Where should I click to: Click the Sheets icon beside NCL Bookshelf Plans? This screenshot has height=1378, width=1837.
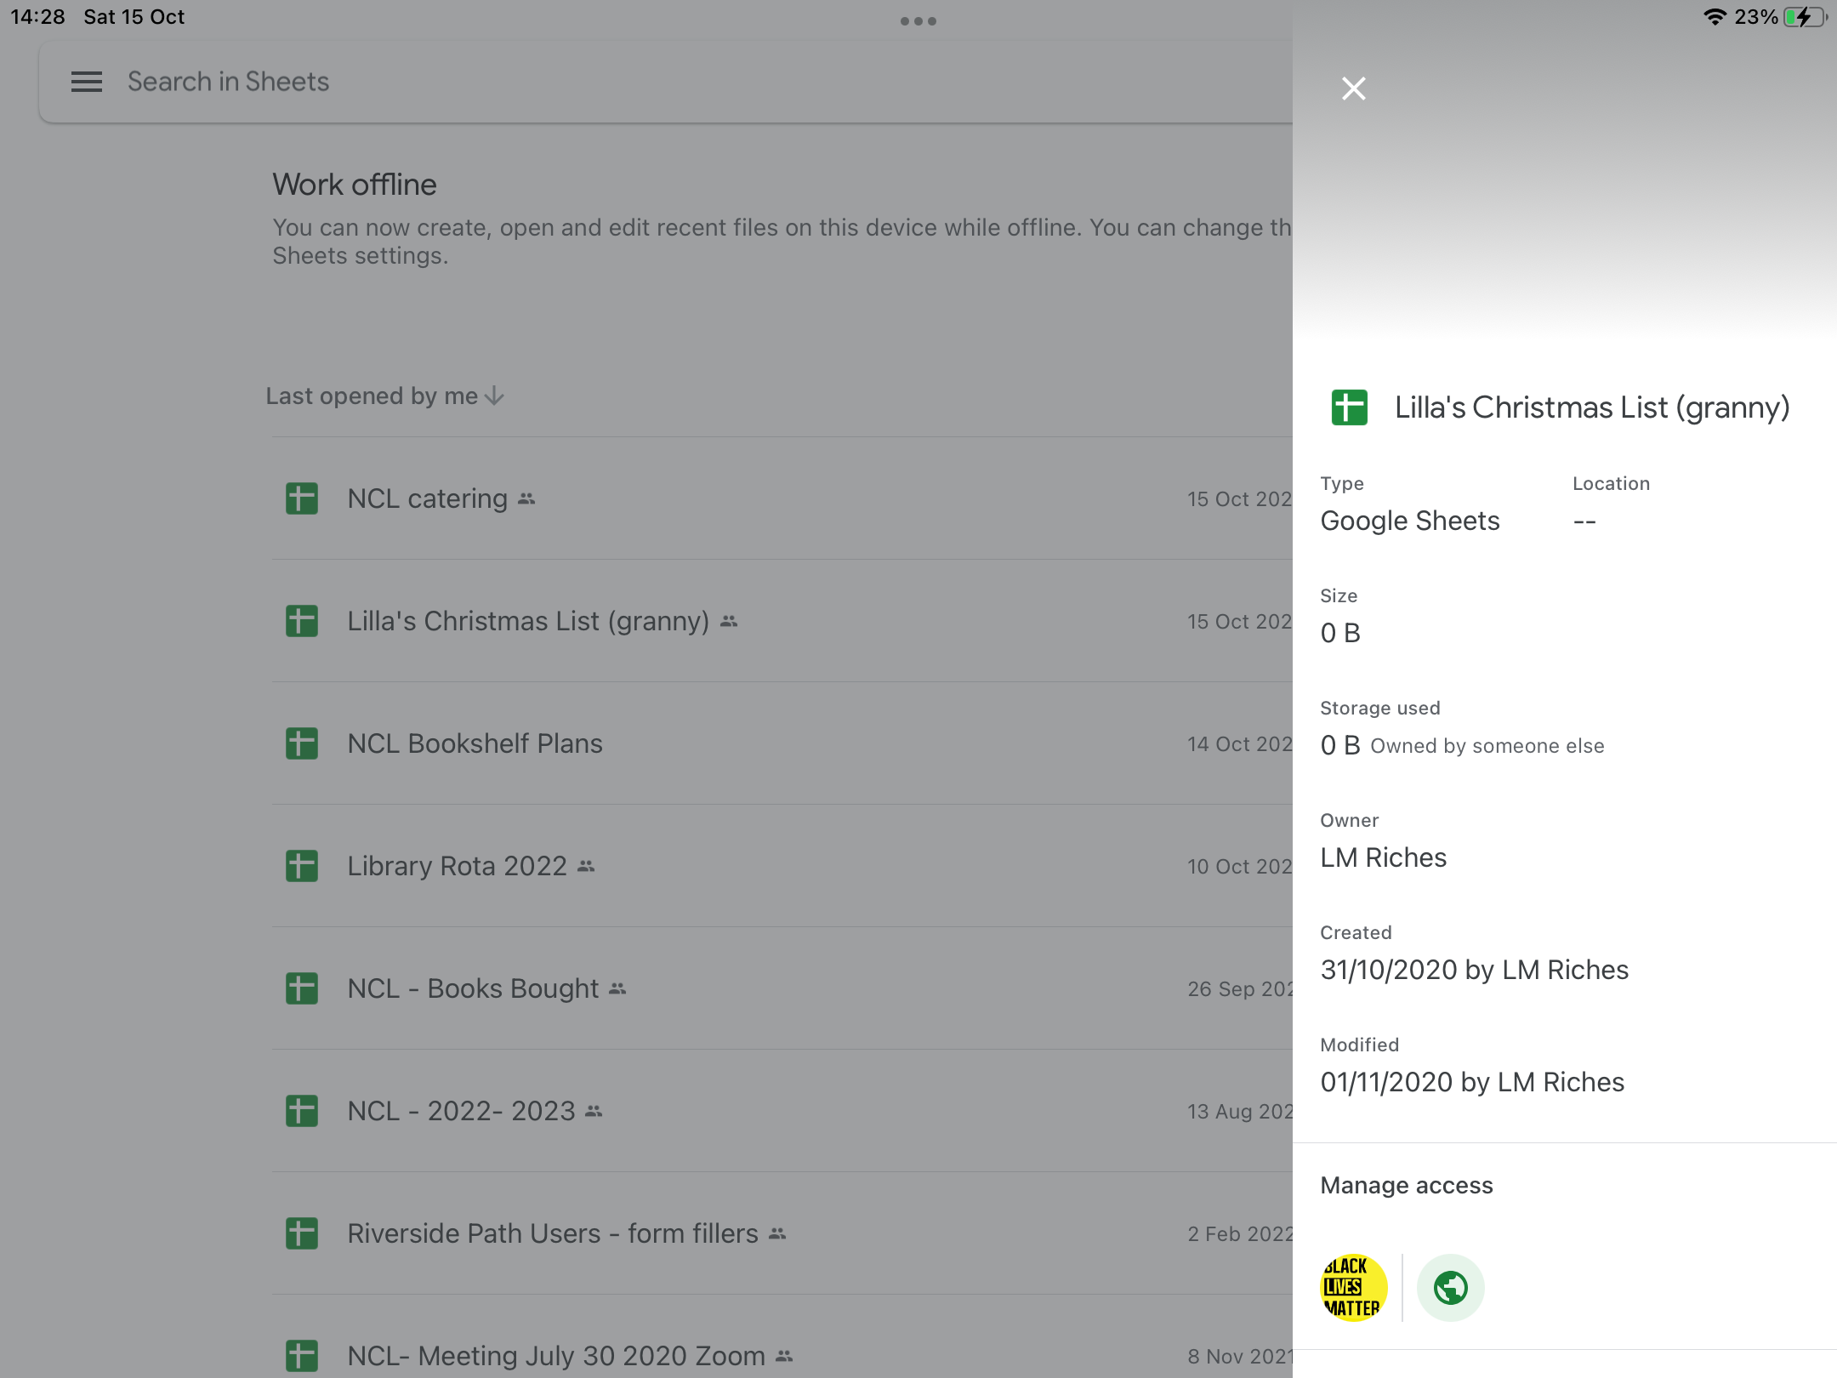[302, 744]
